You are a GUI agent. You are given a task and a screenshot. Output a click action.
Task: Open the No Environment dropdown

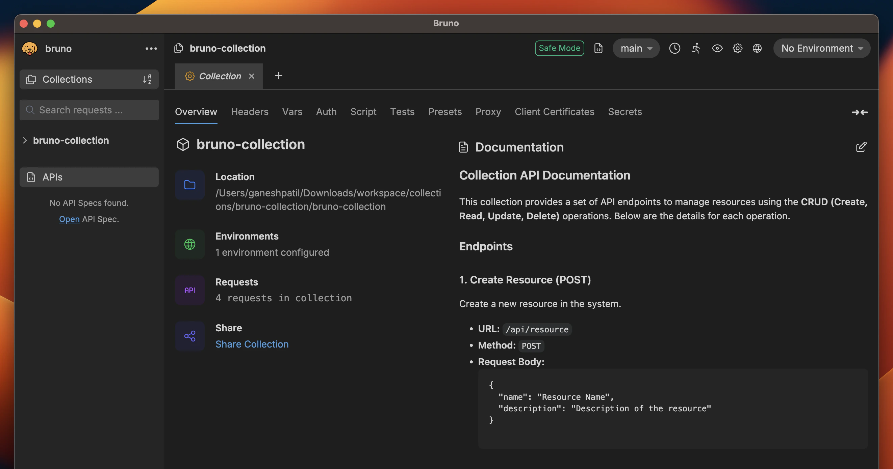821,48
